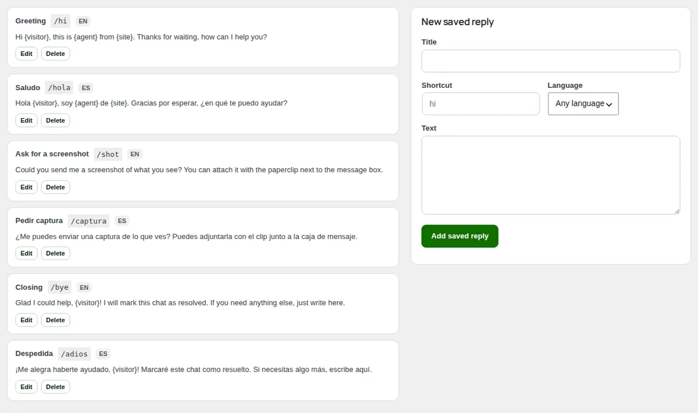Click the EN badge on Ask for a screenshot

pos(134,154)
